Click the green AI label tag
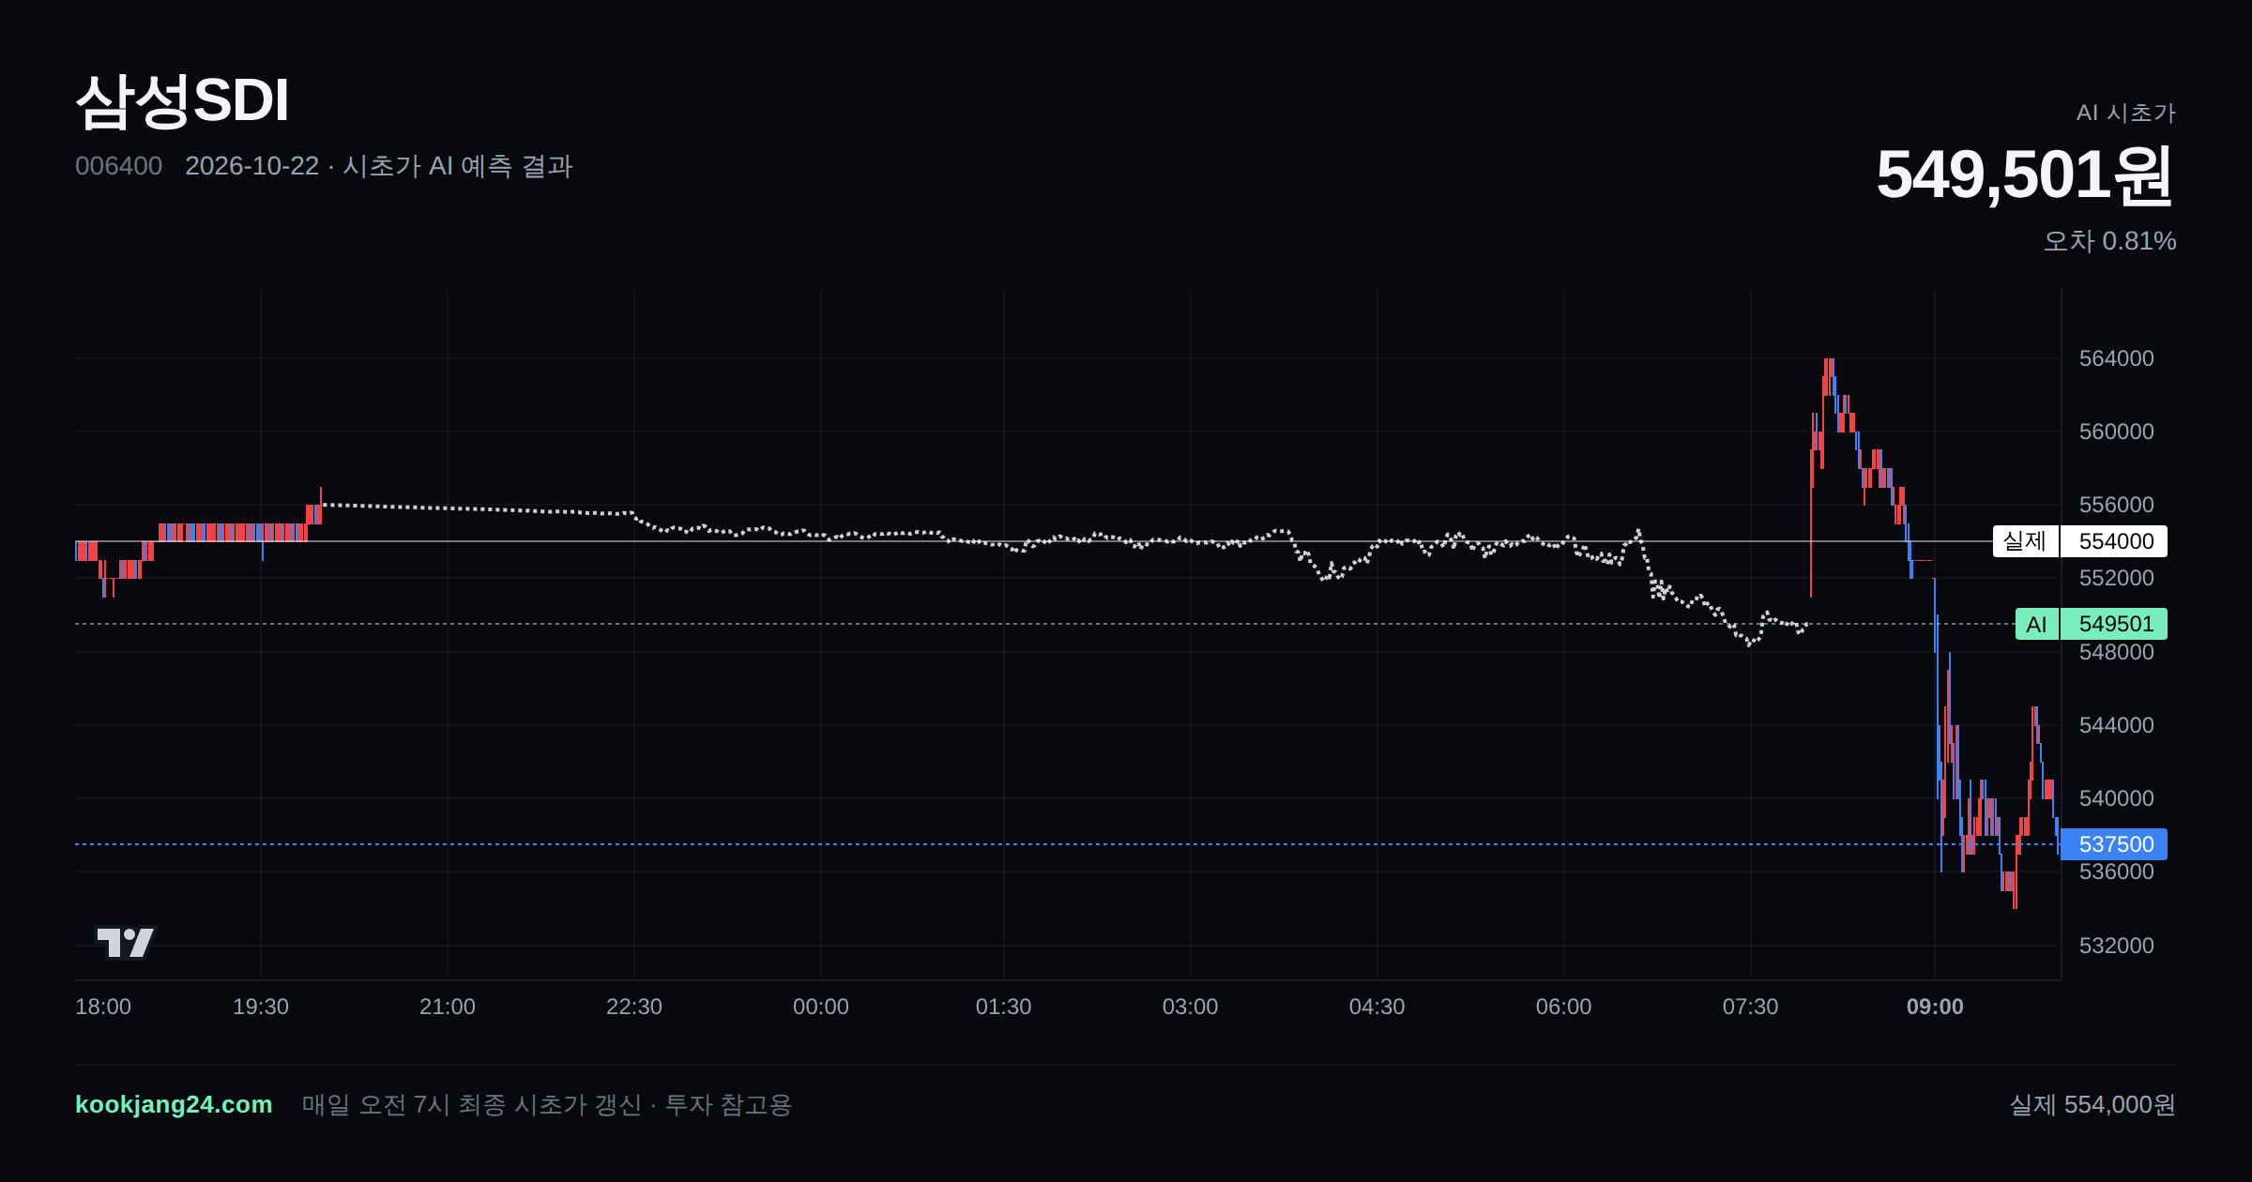Image resolution: width=2252 pixels, height=1182 pixels. point(2037,624)
